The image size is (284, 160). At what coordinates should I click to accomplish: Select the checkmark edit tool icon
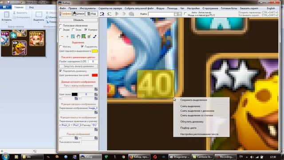89,36
